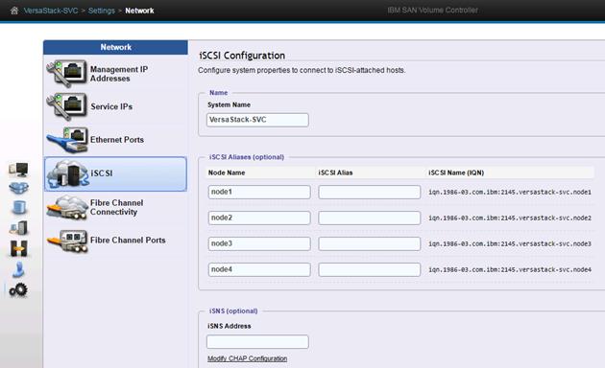This screenshot has height=368, width=605.
Task: Select the IQN text ending in node1
Action: pyautogui.click(x=510, y=192)
